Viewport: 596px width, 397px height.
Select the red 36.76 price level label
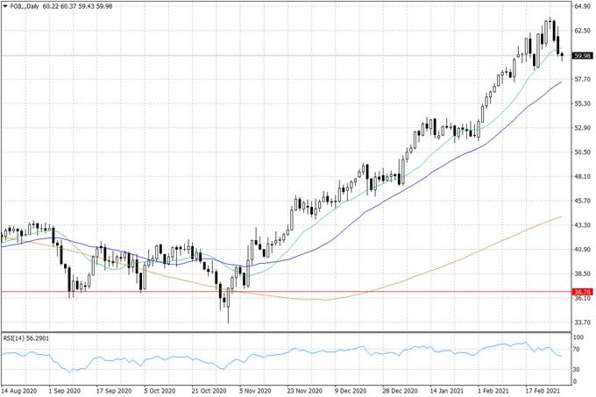pos(581,291)
